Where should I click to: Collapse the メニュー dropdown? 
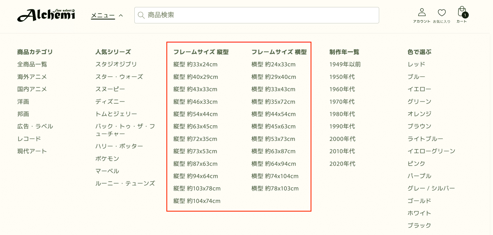(x=107, y=15)
